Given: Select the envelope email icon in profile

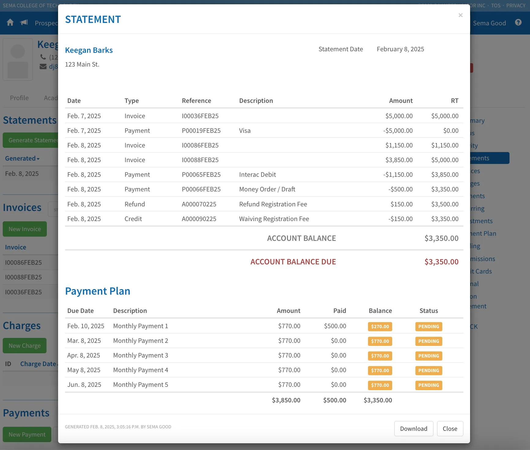Looking at the screenshot, I should coord(43,67).
